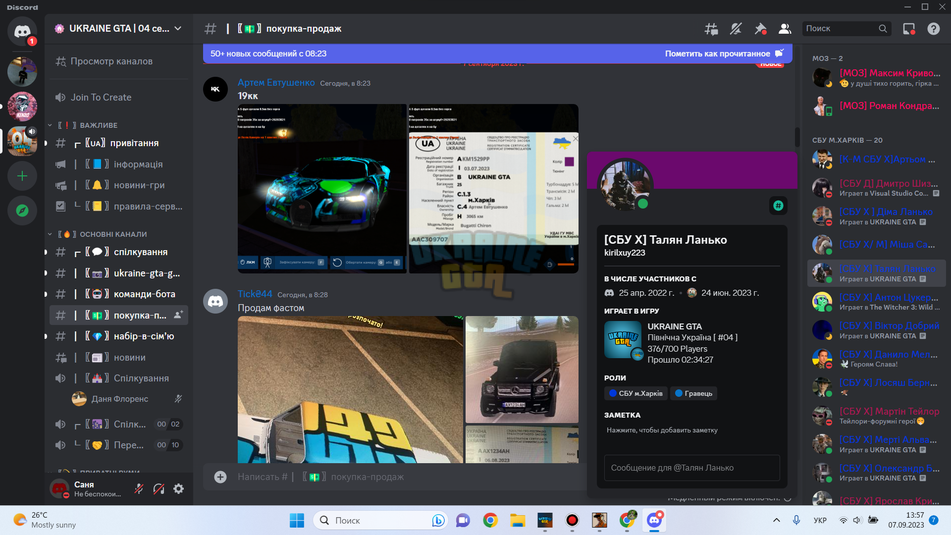
Task: Jump to 50+ new messages banner
Action: pos(268,53)
